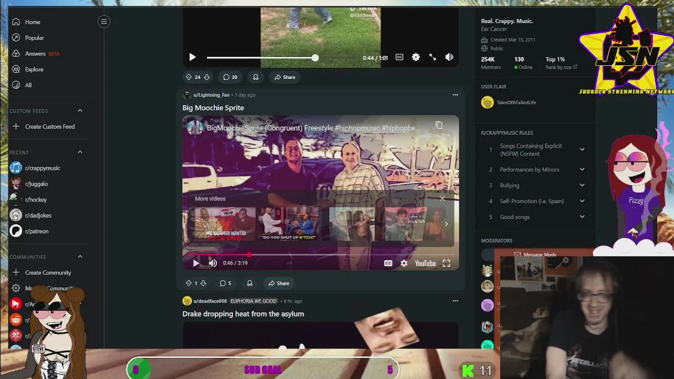Open options menu for Big Moochie Sprite post
The image size is (674, 379).
[455, 95]
